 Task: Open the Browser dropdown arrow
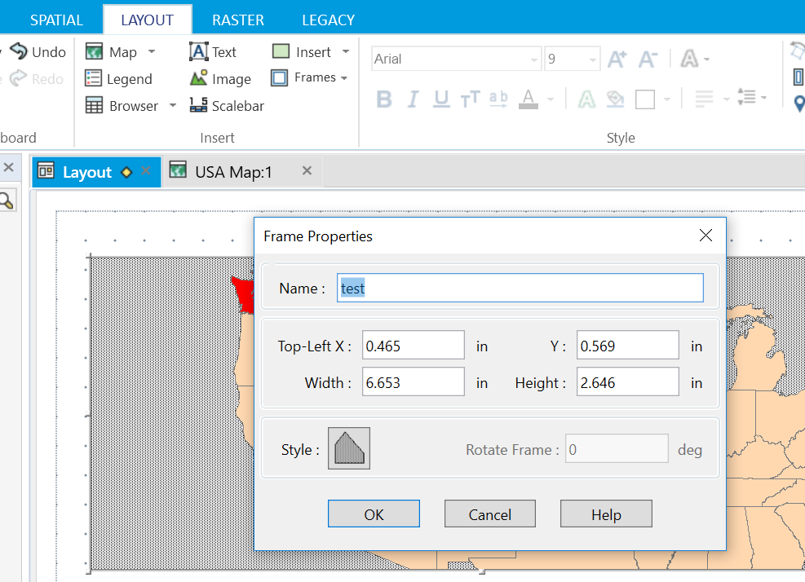coord(173,106)
